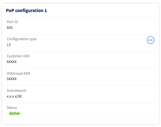Open the three-dot actions menu
Image resolution: width=161 pixels, height=127 pixels.
tap(151, 40)
